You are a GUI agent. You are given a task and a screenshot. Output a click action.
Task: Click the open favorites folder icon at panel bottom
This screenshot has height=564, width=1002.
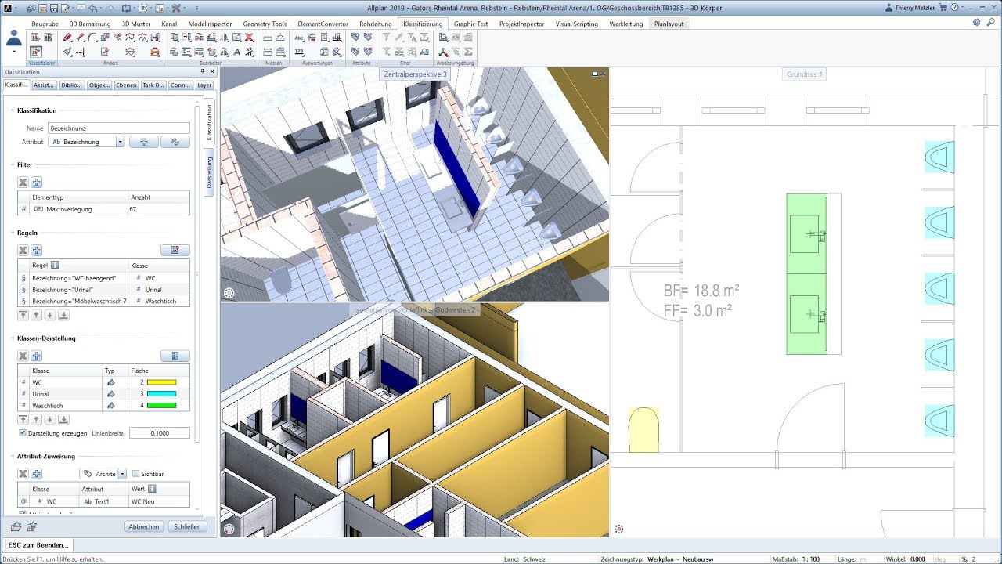point(16,526)
